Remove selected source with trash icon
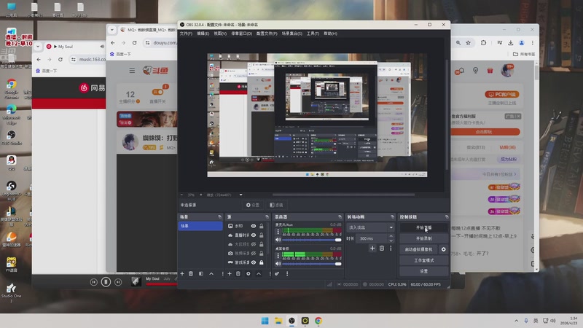Image resolution: width=583 pixels, height=328 pixels. click(x=238, y=274)
